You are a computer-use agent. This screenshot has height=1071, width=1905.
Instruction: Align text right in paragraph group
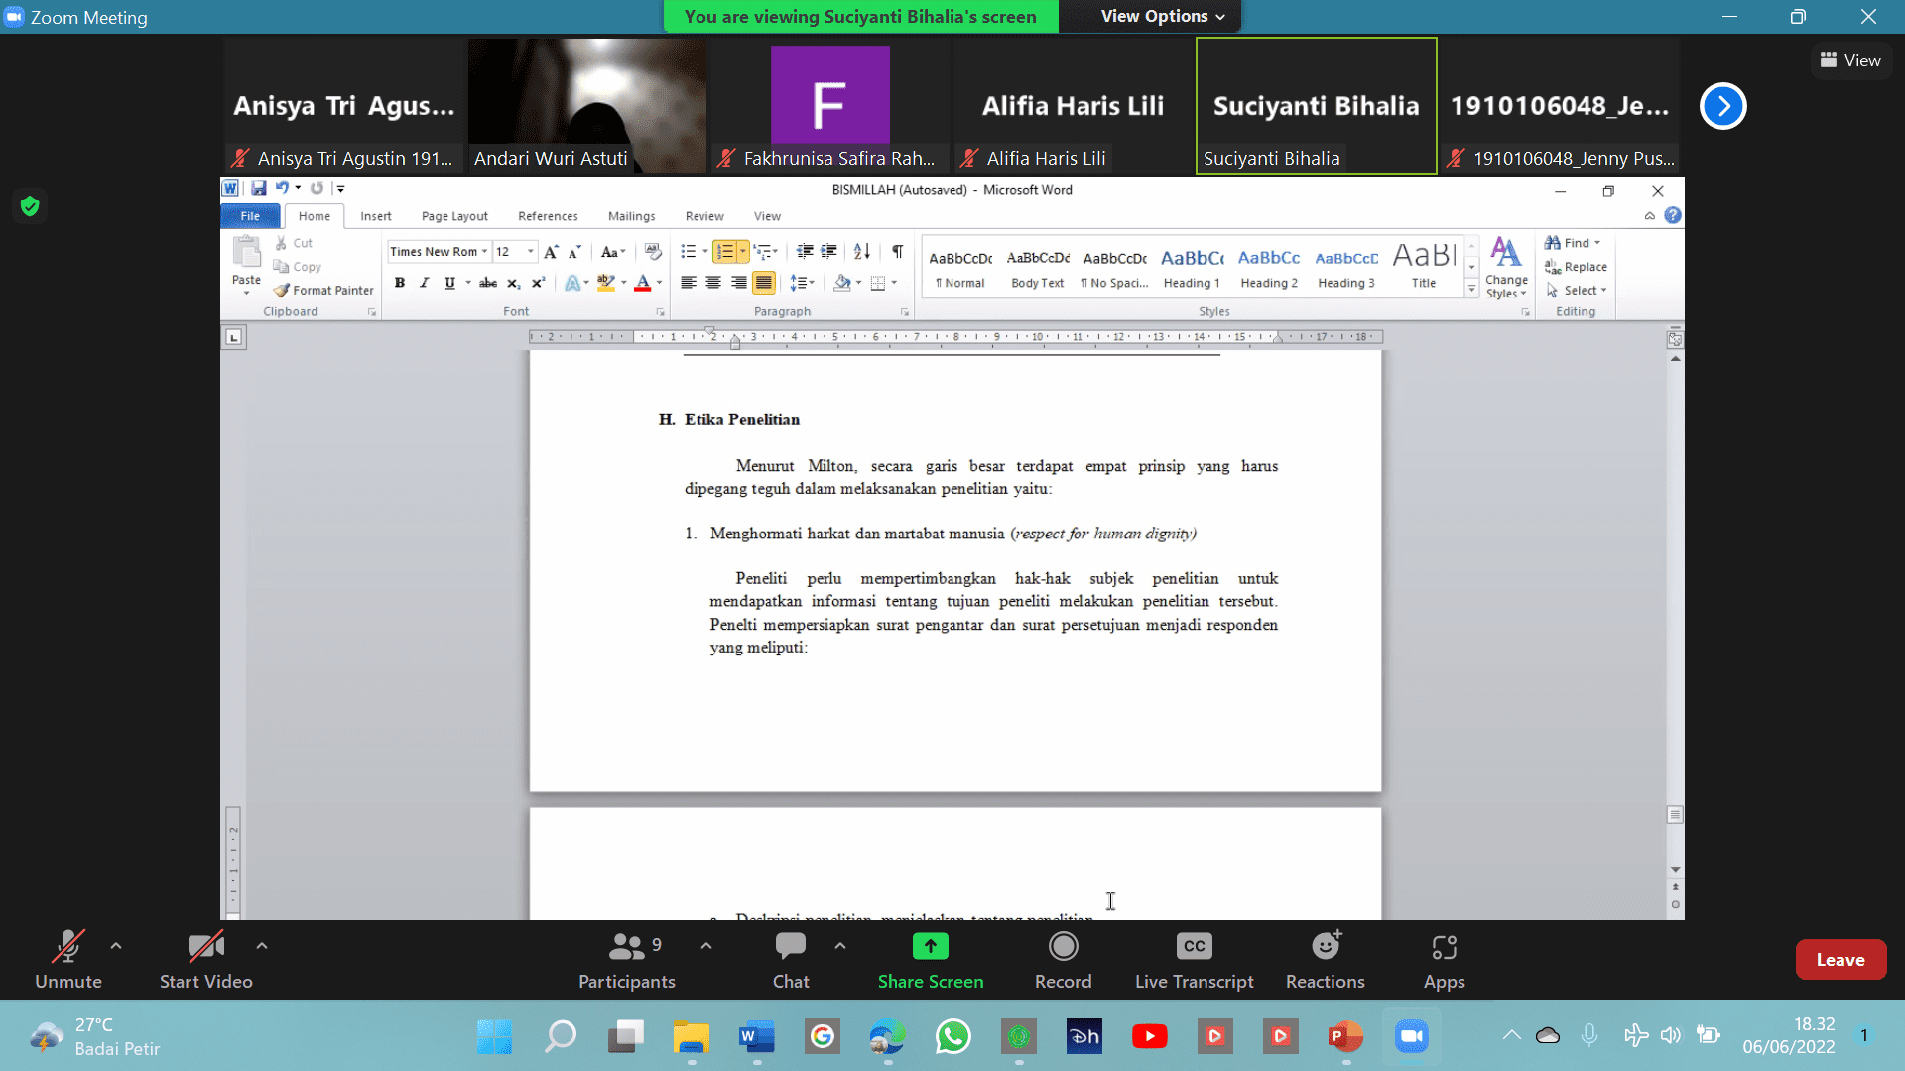pyautogui.click(x=738, y=283)
